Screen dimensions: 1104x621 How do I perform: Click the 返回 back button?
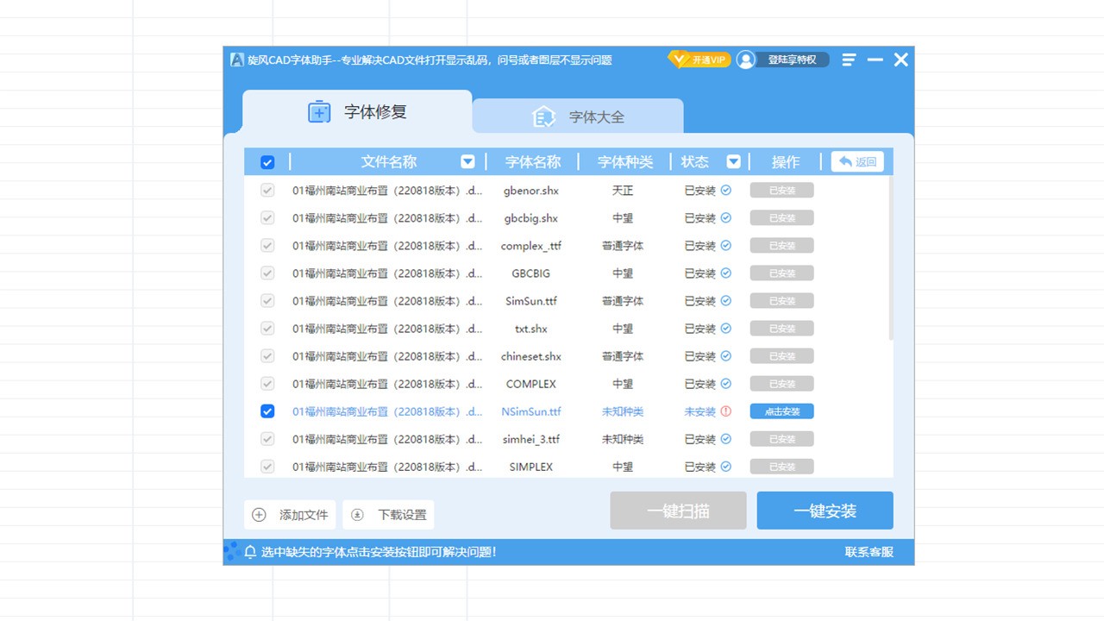857,161
